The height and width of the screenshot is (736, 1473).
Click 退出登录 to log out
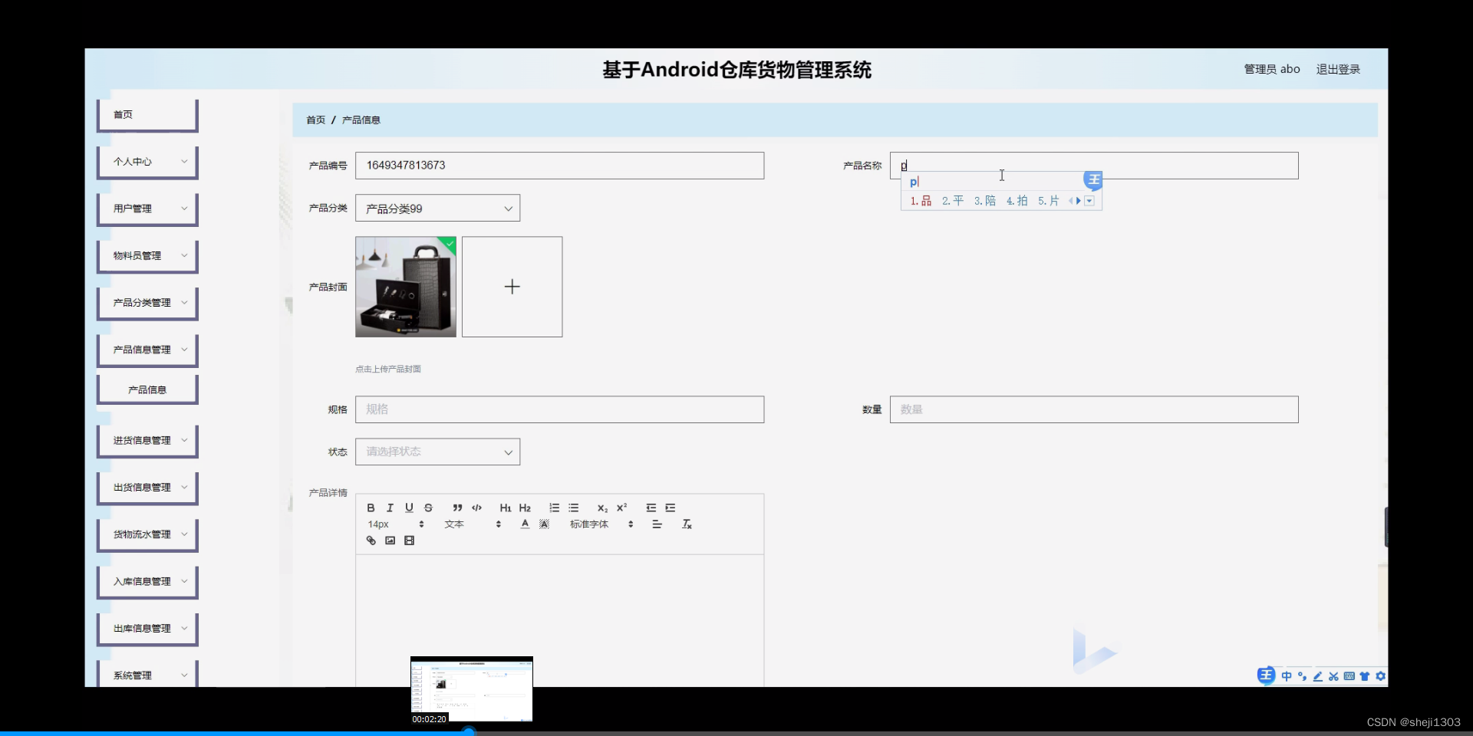[1338, 68]
